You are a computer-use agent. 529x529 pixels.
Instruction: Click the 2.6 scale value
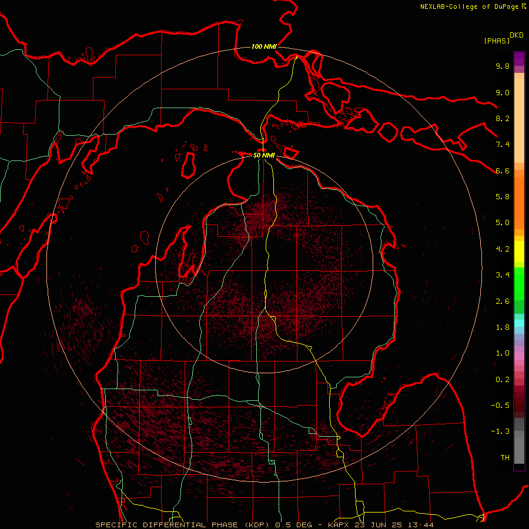(503, 302)
